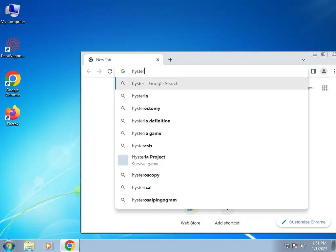Open Windows Explorer from taskbar

point(29,245)
